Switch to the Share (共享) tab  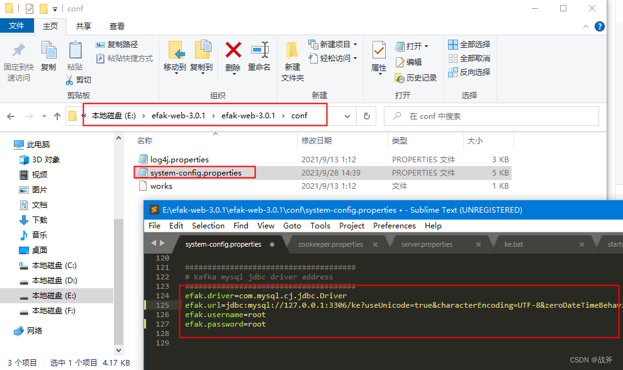pos(84,26)
